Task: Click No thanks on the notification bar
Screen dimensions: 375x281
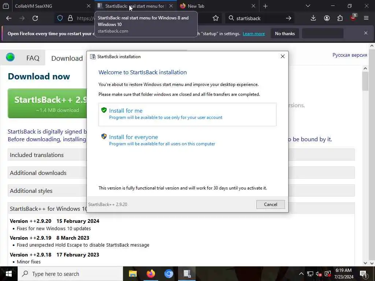Action: (285, 33)
